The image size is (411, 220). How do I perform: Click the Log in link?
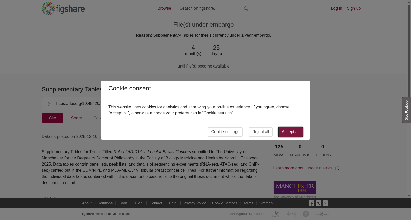(337, 8)
